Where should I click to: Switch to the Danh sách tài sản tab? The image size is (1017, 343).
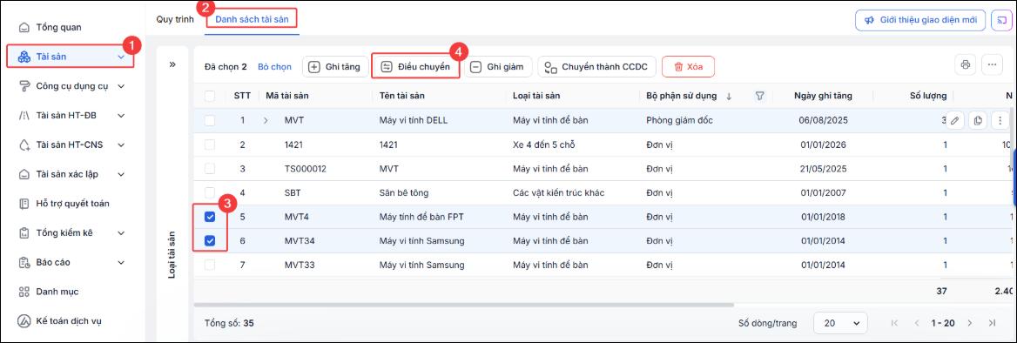(x=252, y=19)
